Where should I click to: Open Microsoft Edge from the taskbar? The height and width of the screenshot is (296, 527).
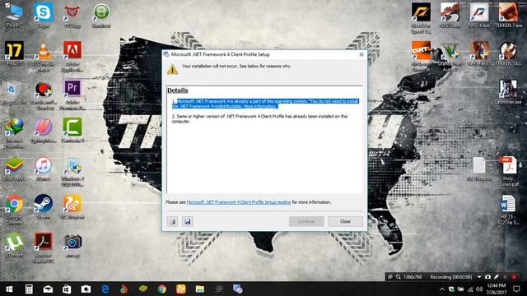[x=105, y=289]
